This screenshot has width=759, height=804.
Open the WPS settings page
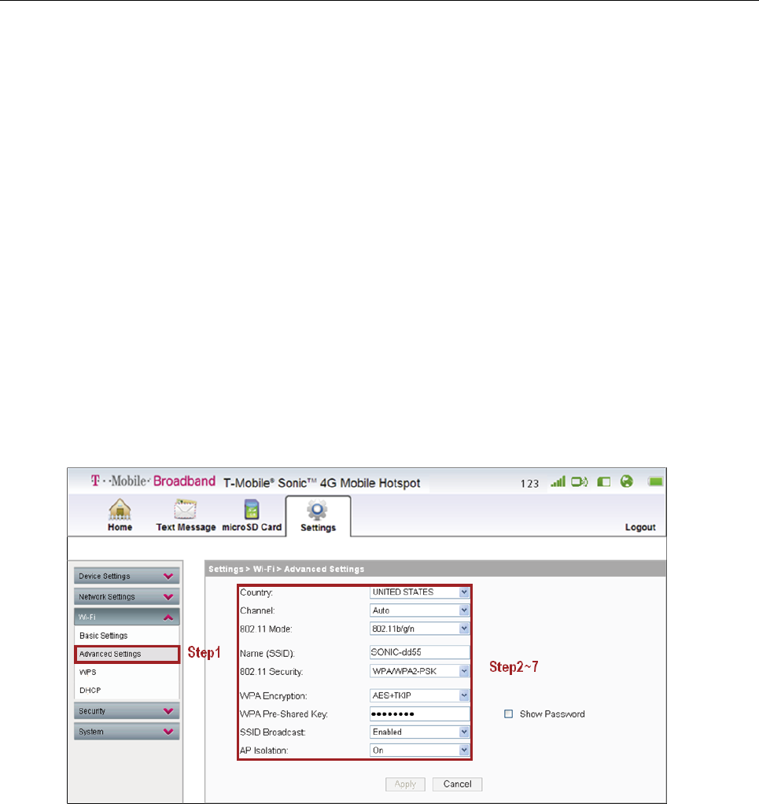[x=87, y=672]
